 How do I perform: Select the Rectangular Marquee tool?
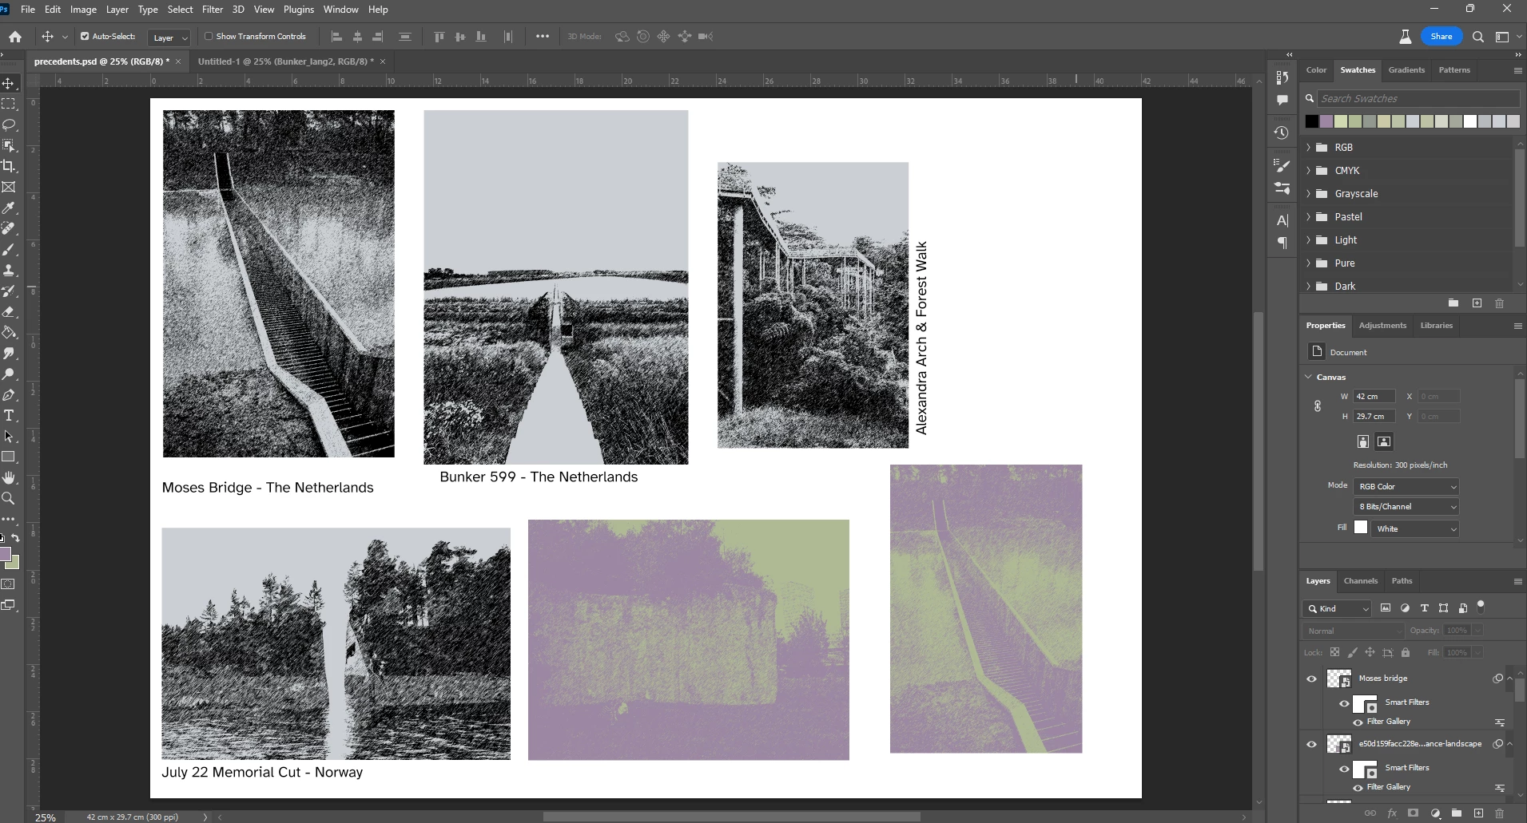tap(9, 104)
